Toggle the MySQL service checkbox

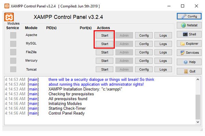[x=13, y=44]
